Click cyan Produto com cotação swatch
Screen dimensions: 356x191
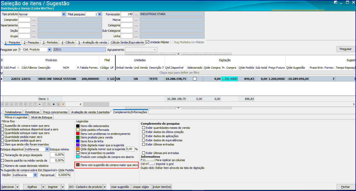tap(78, 157)
